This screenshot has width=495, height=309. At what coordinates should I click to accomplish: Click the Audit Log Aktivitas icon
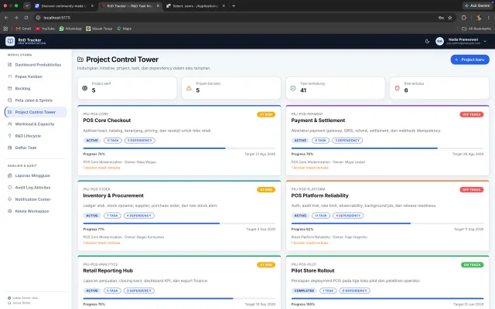[x=9, y=187]
